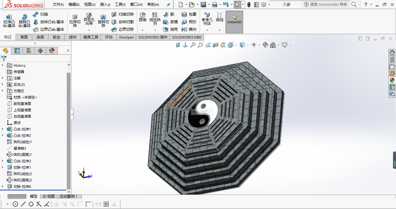Viewport: 396px width, 209px height.
Task: Select the Extruded Cut tool (拉伸切除)
Action: click(x=75, y=21)
